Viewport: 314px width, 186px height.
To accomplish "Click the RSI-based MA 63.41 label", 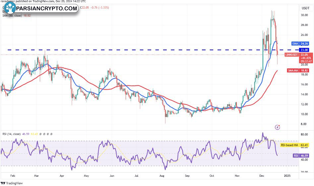I will click(294, 145).
